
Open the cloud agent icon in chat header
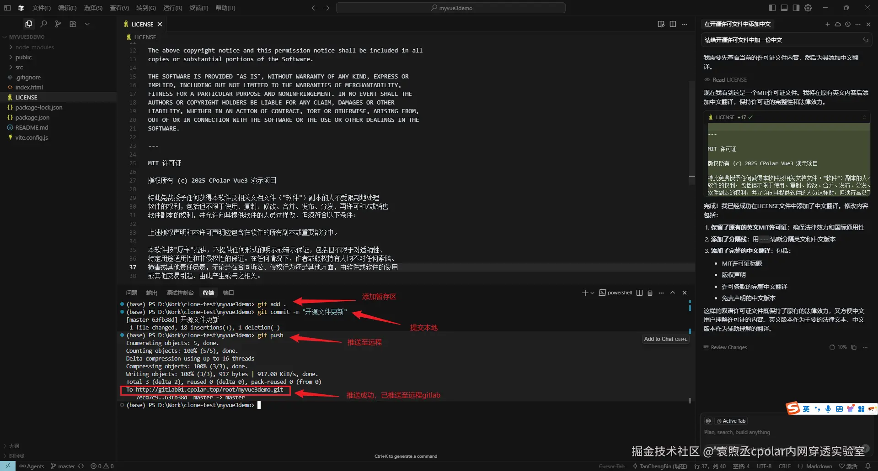point(838,24)
